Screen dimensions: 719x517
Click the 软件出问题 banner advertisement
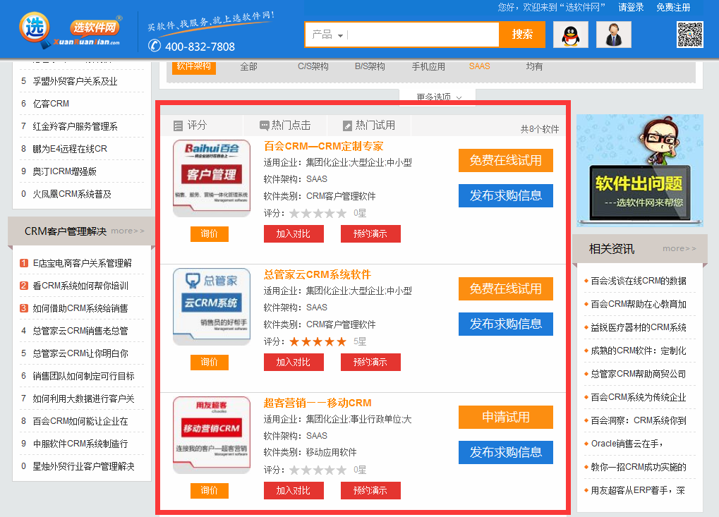pos(640,171)
